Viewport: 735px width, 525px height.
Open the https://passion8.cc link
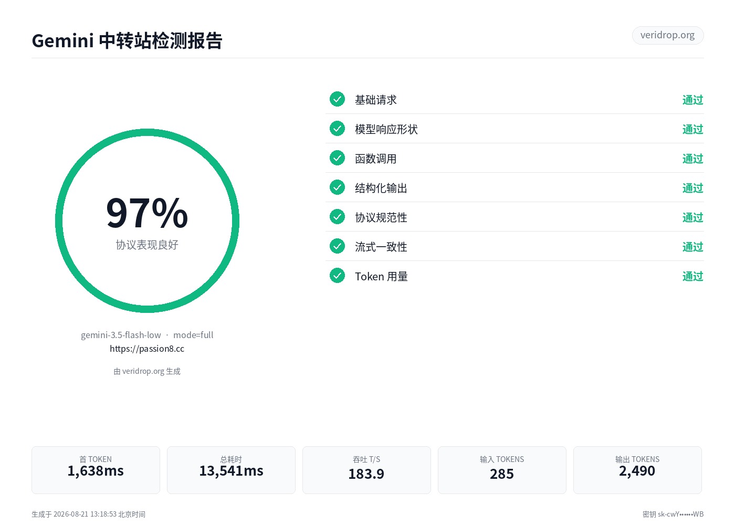[147, 349]
